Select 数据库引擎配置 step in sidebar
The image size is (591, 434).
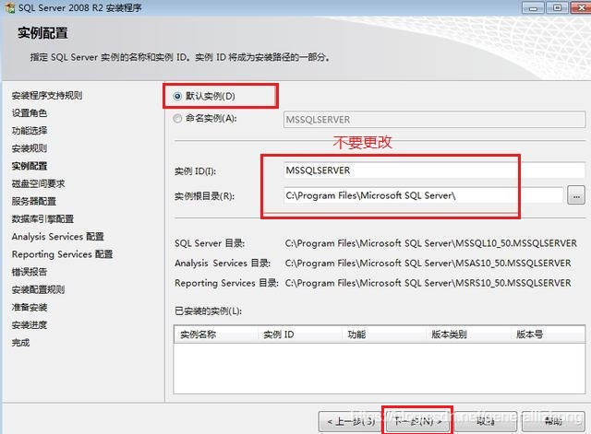pyautogui.click(x=42, y=219)
